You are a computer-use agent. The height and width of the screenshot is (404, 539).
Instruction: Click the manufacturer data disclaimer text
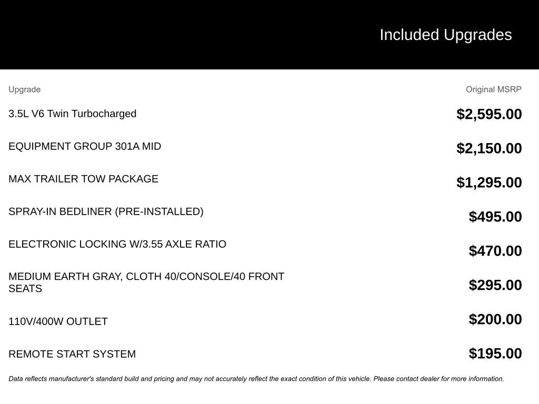point(256,379)
